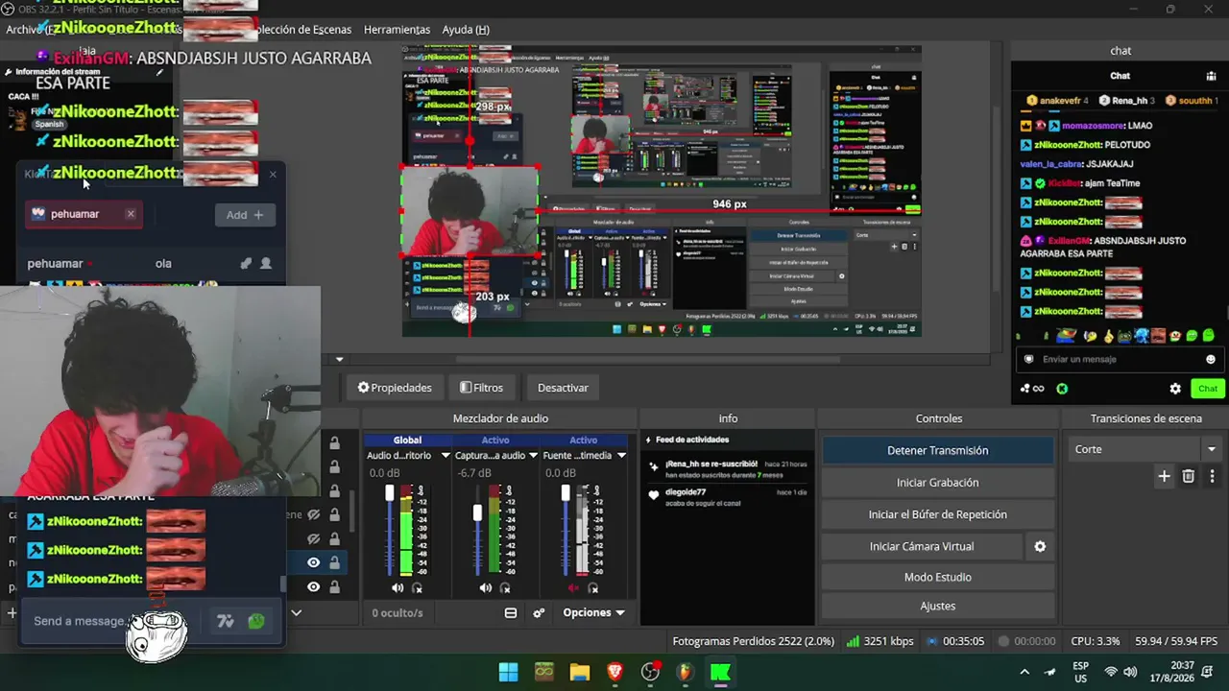Click the Propiedades button
This screenshot has height=691, width=1229.
point(395,388)
